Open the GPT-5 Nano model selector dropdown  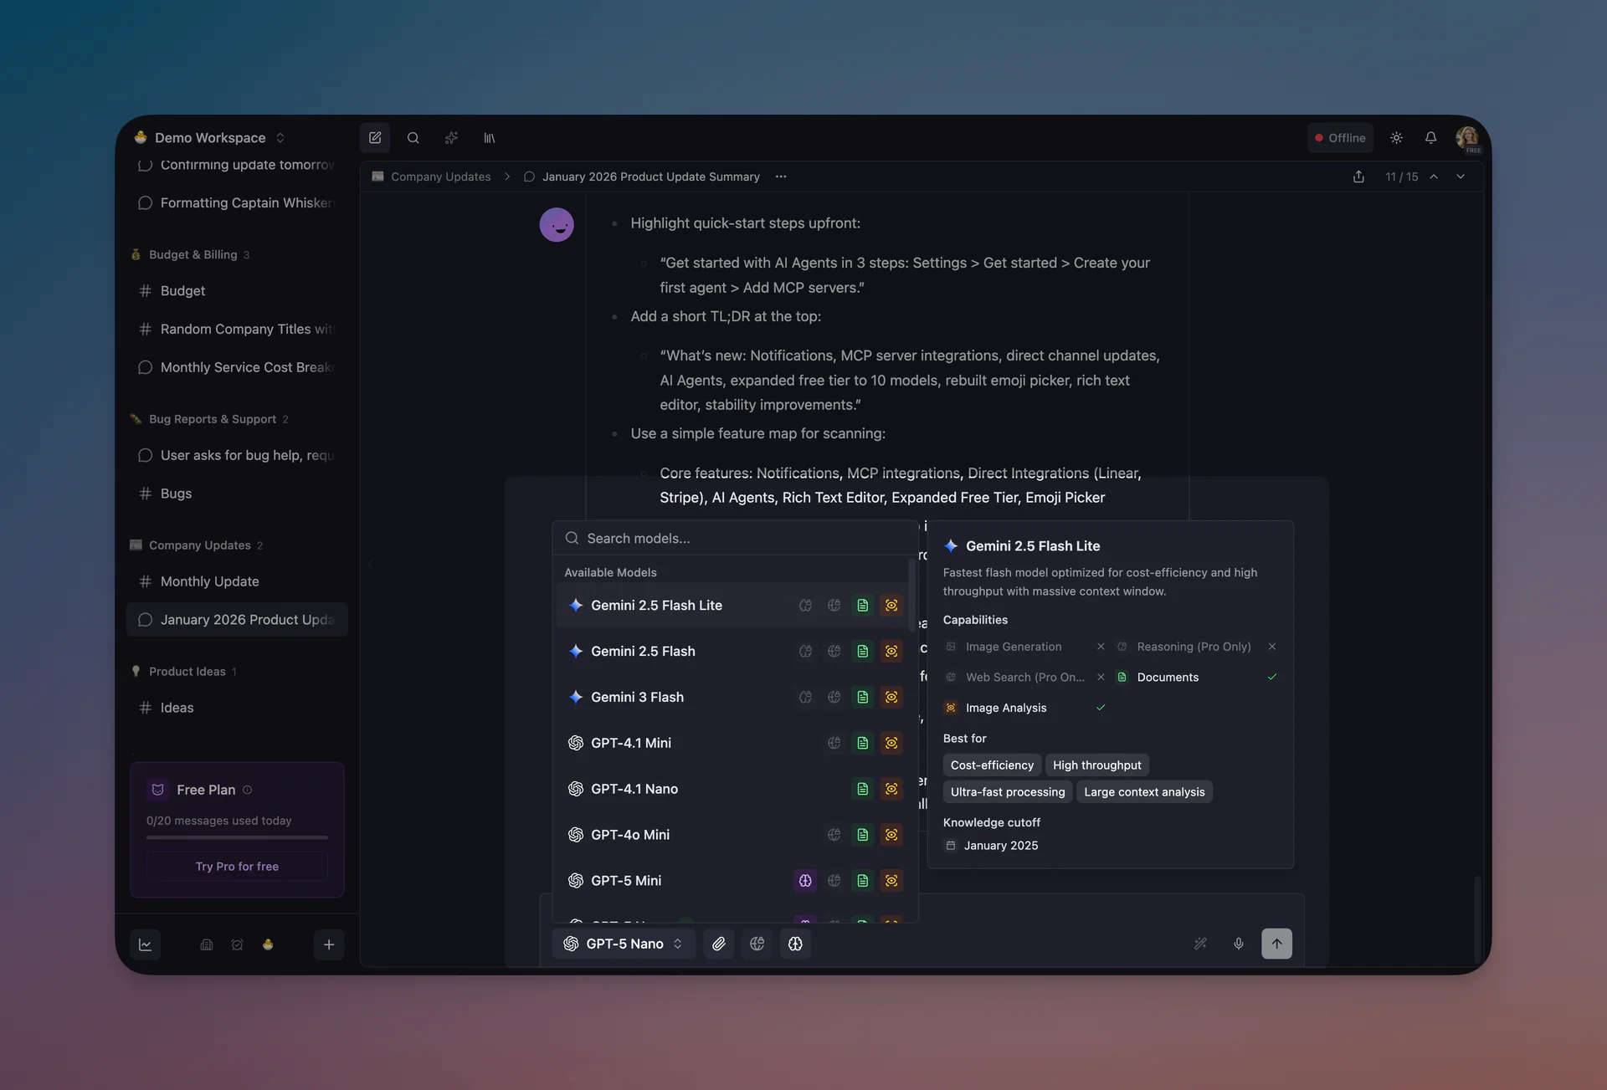click(624, 944)
